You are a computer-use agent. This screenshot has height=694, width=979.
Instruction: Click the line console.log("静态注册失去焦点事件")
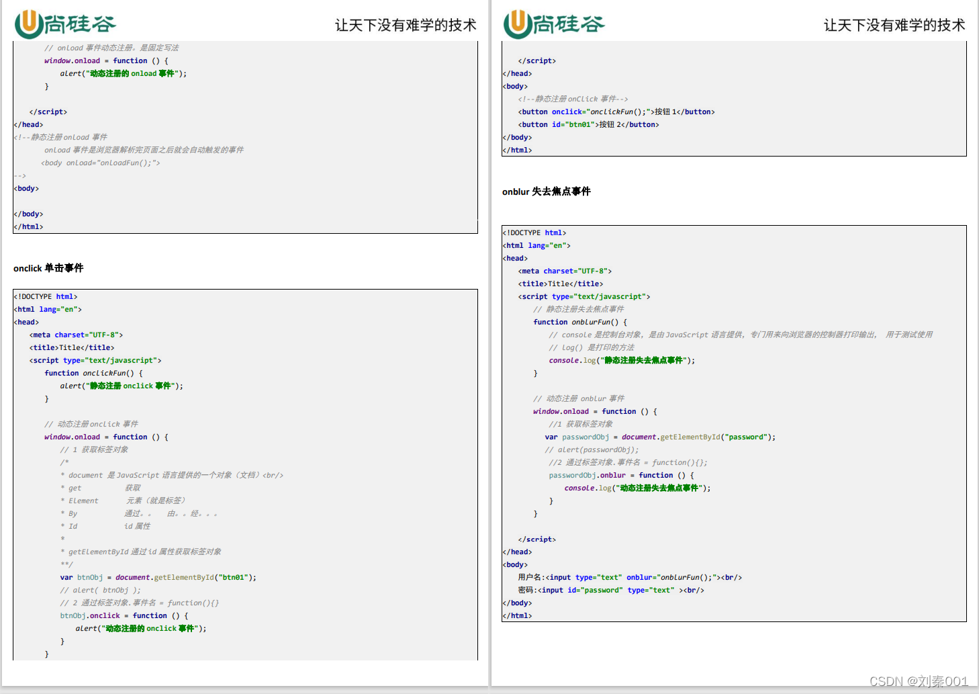click(622, 360)
